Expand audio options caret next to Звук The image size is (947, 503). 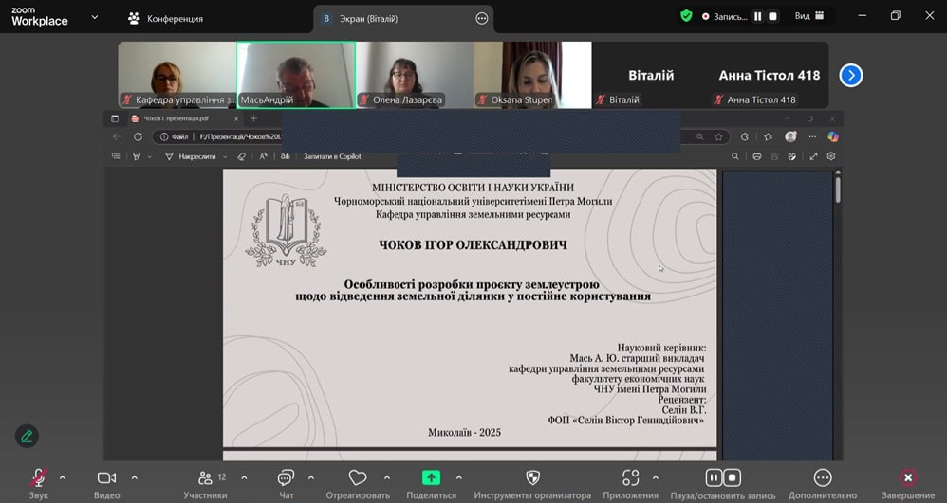[63, 477]
